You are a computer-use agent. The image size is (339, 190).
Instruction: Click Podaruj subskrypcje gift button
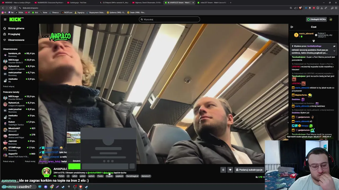[x=249, y=170]
